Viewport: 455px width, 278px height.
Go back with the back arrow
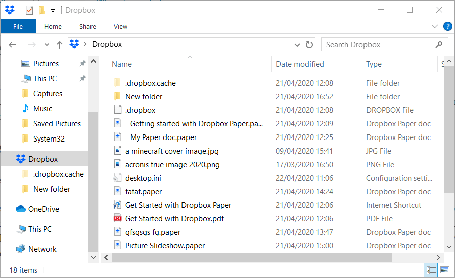click(12, 45)
